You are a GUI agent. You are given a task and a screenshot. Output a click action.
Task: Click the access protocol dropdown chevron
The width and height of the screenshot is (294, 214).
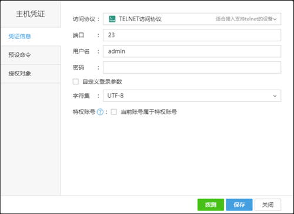click(x=275, y=19)
